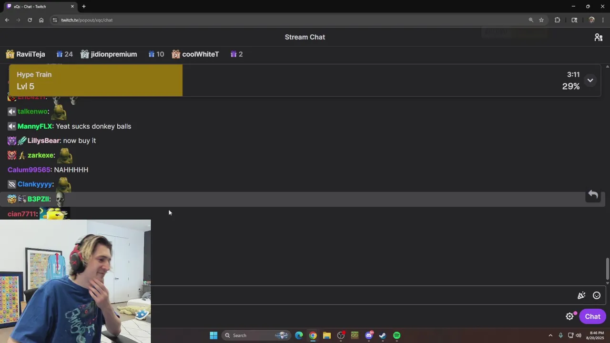The image size is (610, 343).
Task: Open B3PZII username in chat
Action: pos(38,199)
